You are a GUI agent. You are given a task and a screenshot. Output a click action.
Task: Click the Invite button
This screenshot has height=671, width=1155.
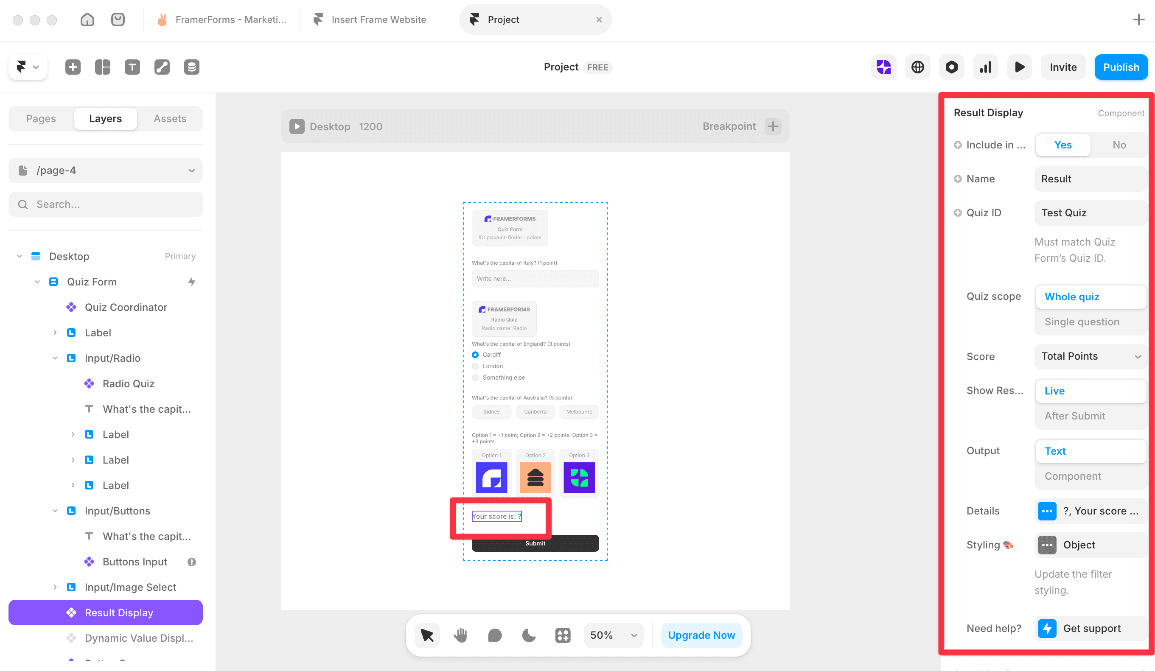click(x=1063, y=67)
